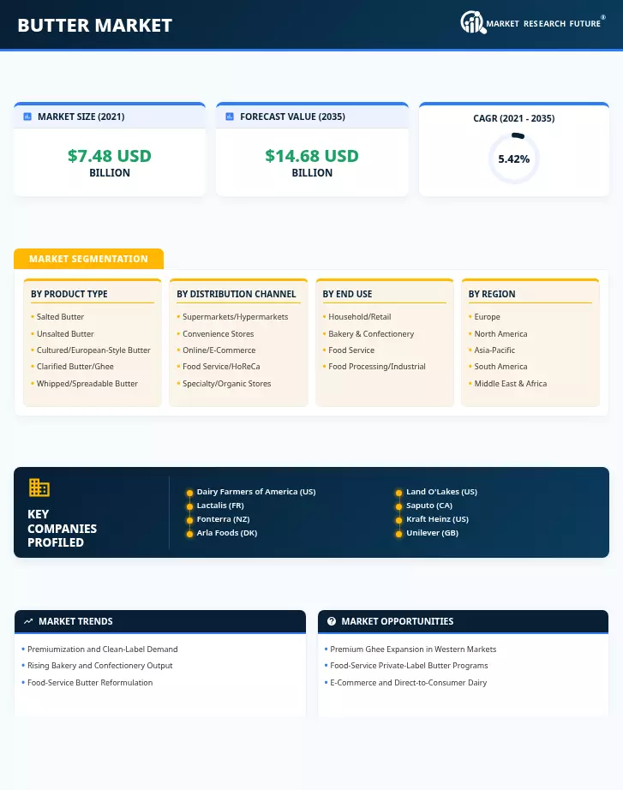Select Food Processing/Industrial end use
This screenshot has height=790, width=623.
click(x=377, y=367)
